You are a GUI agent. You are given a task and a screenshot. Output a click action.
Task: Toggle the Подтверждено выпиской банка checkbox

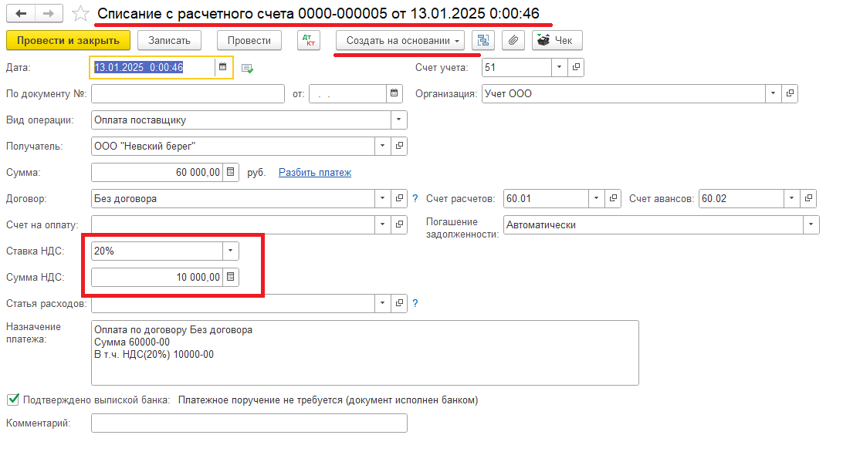point(13,400)
